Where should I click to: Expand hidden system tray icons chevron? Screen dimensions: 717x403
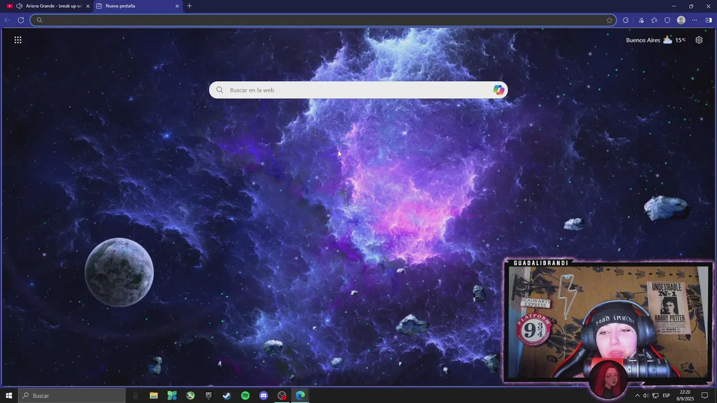637,396
